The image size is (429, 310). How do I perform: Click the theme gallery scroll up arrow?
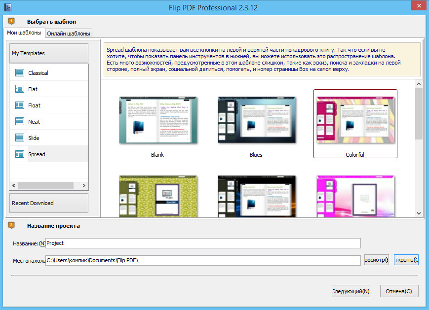[x=419, y=84]
